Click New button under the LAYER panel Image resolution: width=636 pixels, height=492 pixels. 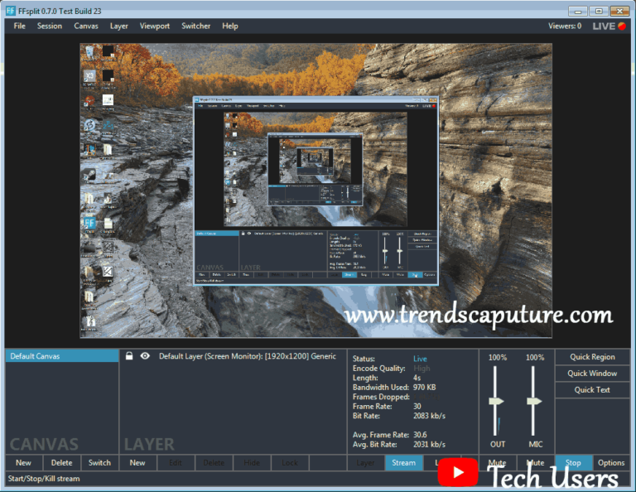click(x=137, y=463)
